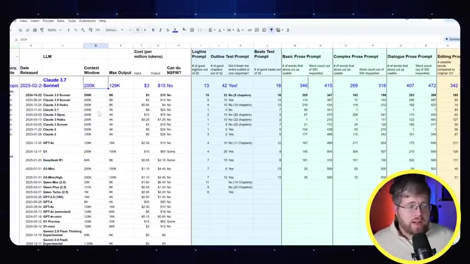The image size is (470, 264).
Task: Click the Merge cells icon
Action: 200,30
